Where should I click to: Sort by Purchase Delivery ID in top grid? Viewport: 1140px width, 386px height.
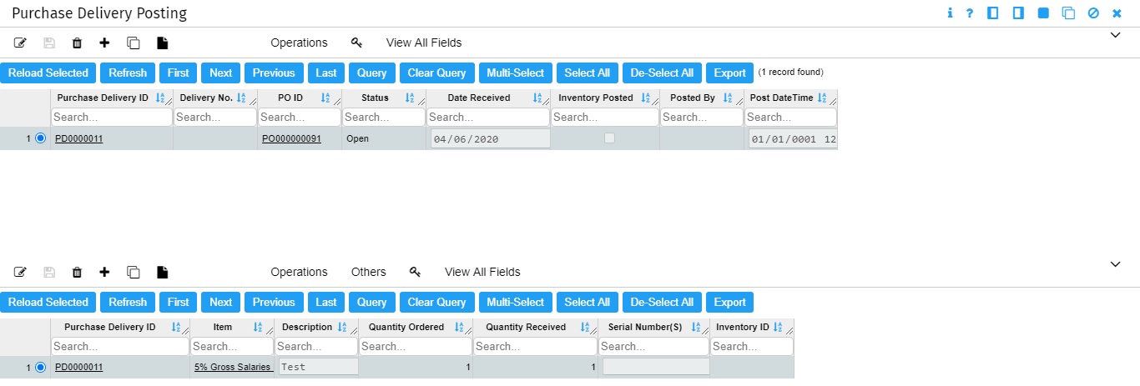coord(160,98)
